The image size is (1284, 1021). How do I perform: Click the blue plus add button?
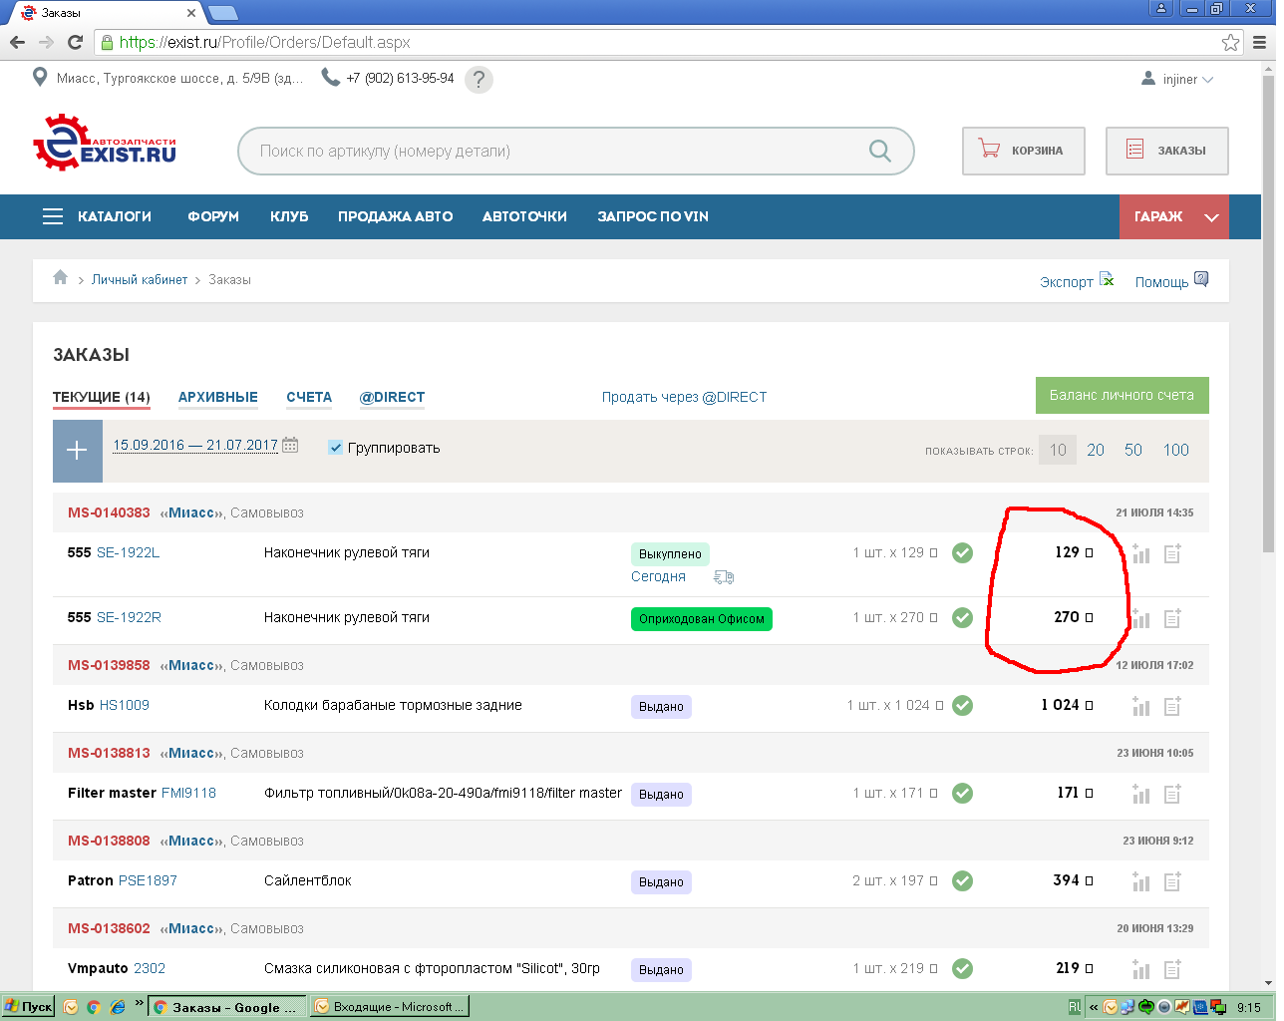(x=77, y=451)
